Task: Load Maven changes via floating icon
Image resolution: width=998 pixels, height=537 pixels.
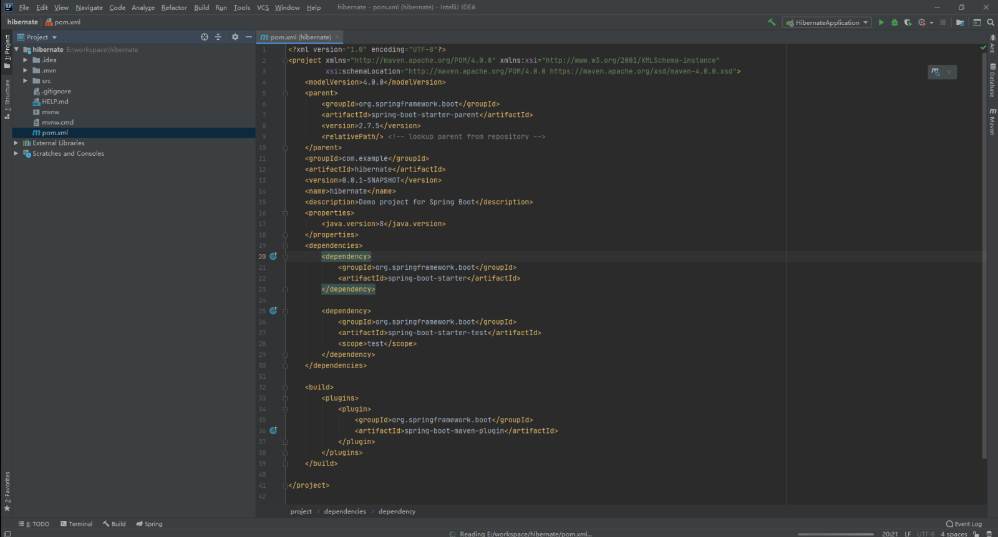Action: point(936,72)
